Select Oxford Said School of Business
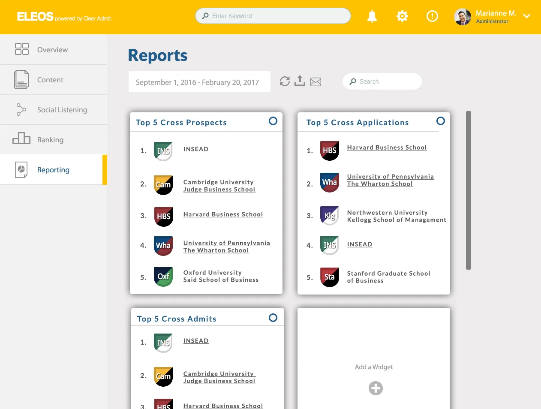The width and height of the screenshot is (541, 409). 221,276
